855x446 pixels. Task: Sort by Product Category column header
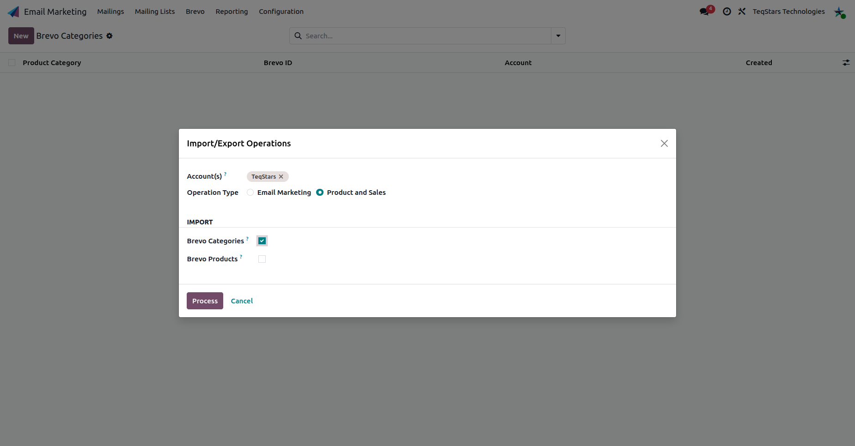[52, 62]
